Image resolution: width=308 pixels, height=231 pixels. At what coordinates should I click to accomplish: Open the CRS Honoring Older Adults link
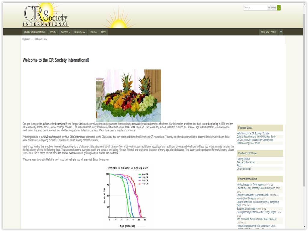248,143
